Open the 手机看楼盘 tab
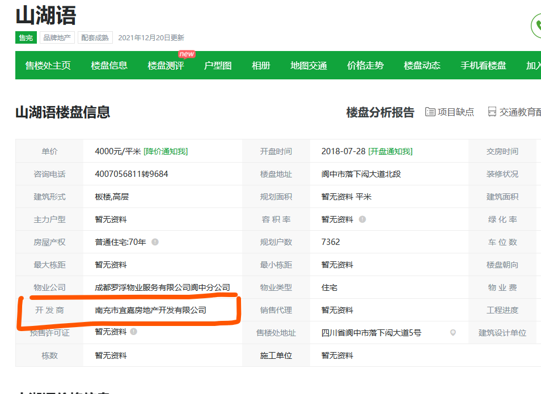Viewport: 541px width, 394px height. [483, 66]
